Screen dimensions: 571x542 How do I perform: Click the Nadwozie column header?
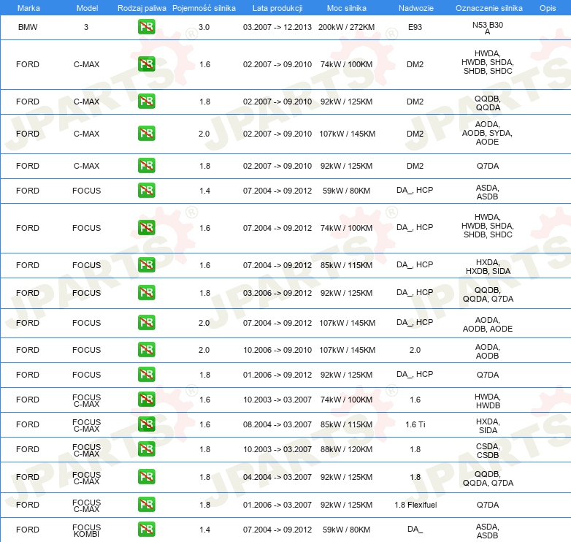[416, 8]
